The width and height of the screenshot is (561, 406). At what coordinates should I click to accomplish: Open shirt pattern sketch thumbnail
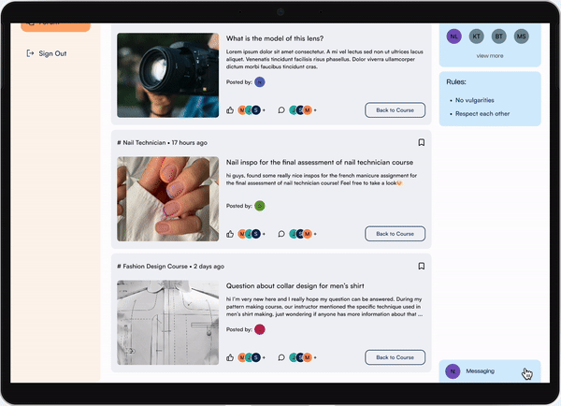[x=167, y=322]
